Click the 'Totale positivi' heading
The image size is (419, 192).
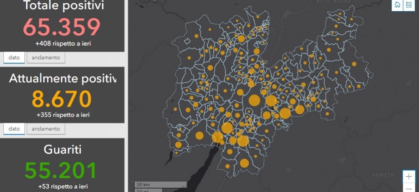coord(63,5)
